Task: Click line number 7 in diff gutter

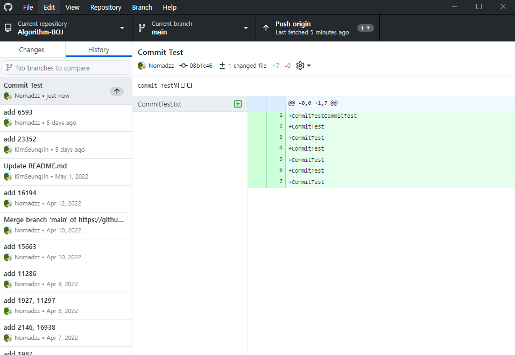Action: click(281, 181)
